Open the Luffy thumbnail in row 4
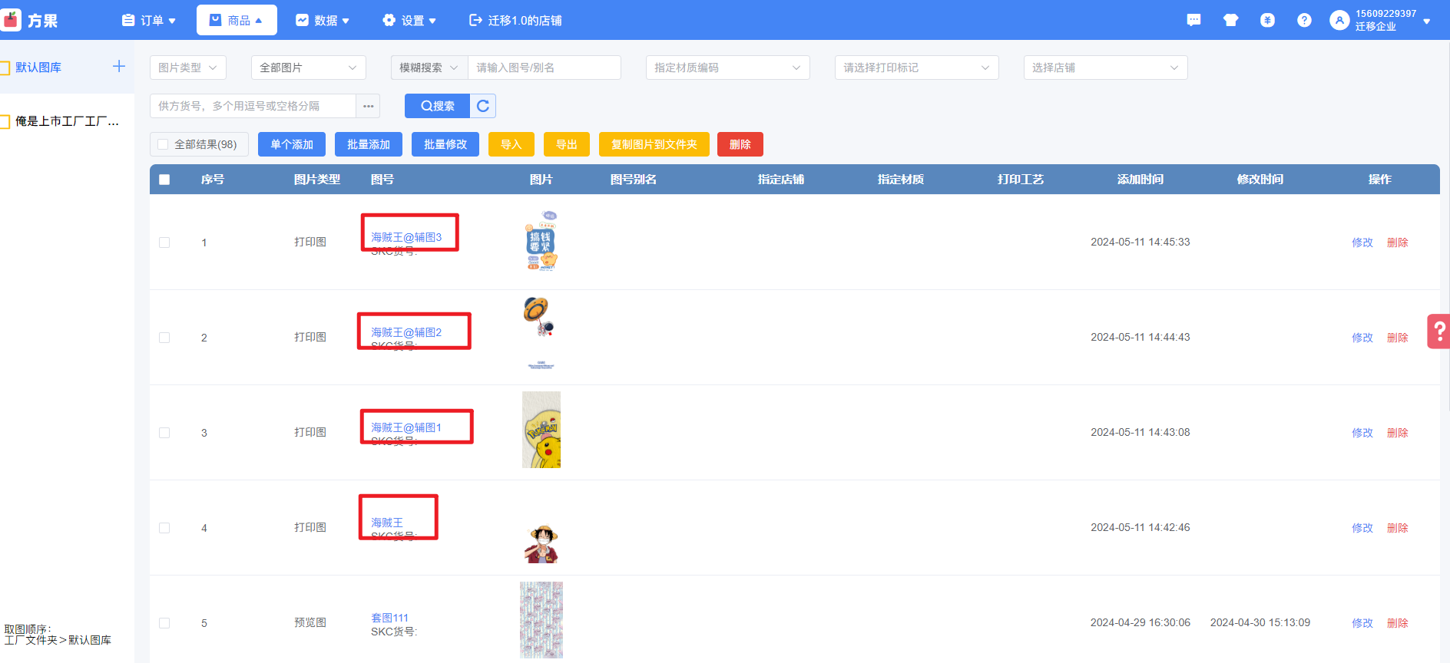Image resolution: width=1450 pixels, height=663 pixels. click(x=541, y=544)
